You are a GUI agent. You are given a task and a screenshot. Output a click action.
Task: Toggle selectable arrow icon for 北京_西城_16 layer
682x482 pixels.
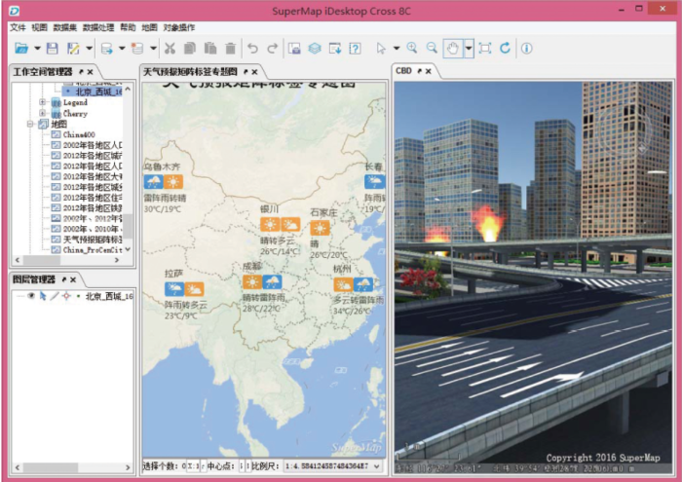click(x=43, y=296)
